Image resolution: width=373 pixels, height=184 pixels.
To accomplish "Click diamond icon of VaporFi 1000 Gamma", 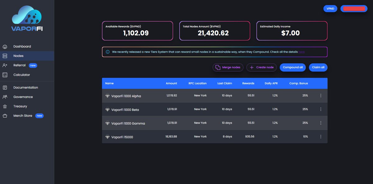I will (108, 123).
